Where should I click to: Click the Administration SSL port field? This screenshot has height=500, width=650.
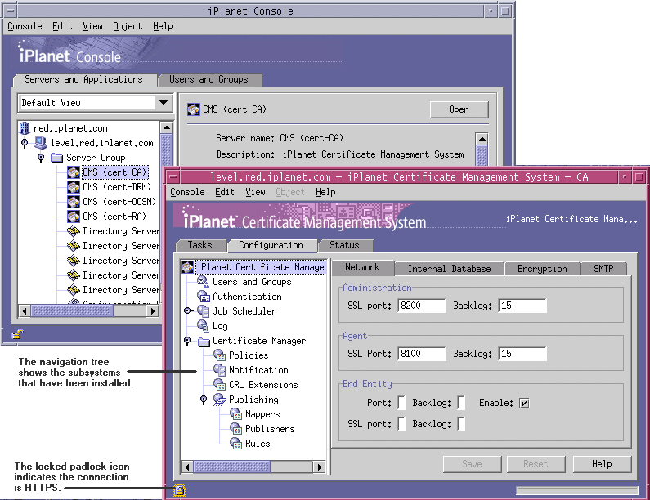coord(422,306)
